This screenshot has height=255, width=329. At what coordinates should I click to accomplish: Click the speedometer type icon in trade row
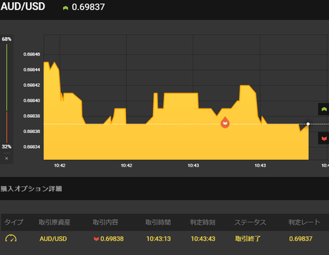(x=11, y=239)
